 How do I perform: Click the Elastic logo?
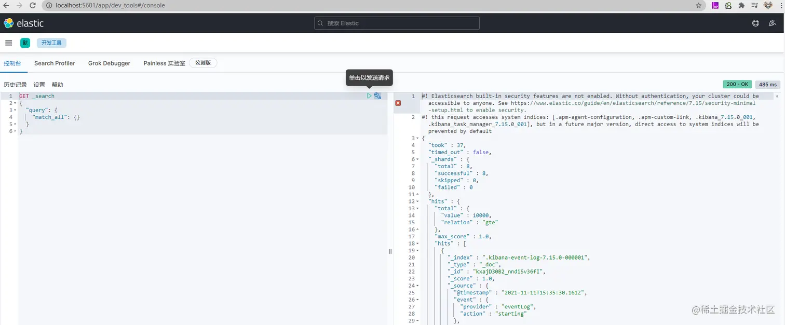(x=24, y=23)
